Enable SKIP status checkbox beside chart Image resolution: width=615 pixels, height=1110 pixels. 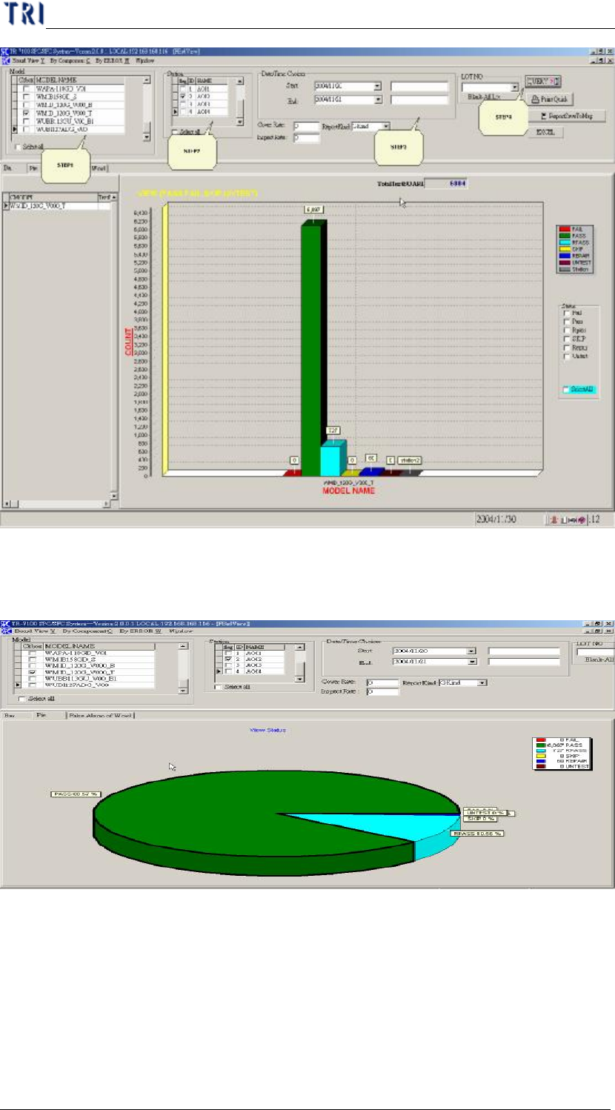(568, 339)
